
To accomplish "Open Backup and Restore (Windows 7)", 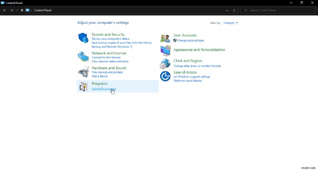I will pos(112,46).
